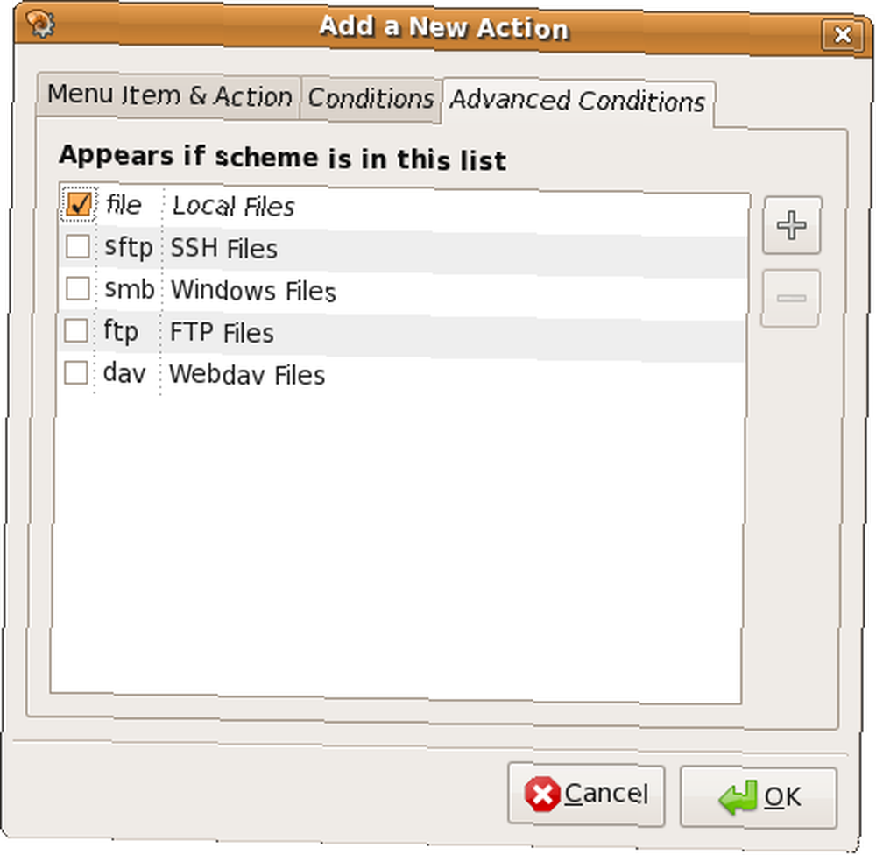Viewport: 876px width, 855px height.
Task: Click the plus icon to add scheme
Action: tap(792, 225)
